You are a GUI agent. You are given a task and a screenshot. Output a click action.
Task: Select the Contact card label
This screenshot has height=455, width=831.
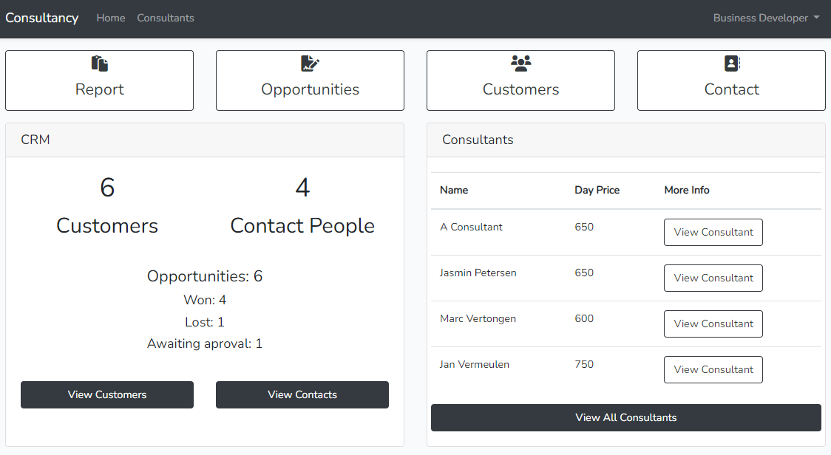(x=732, y=89)
